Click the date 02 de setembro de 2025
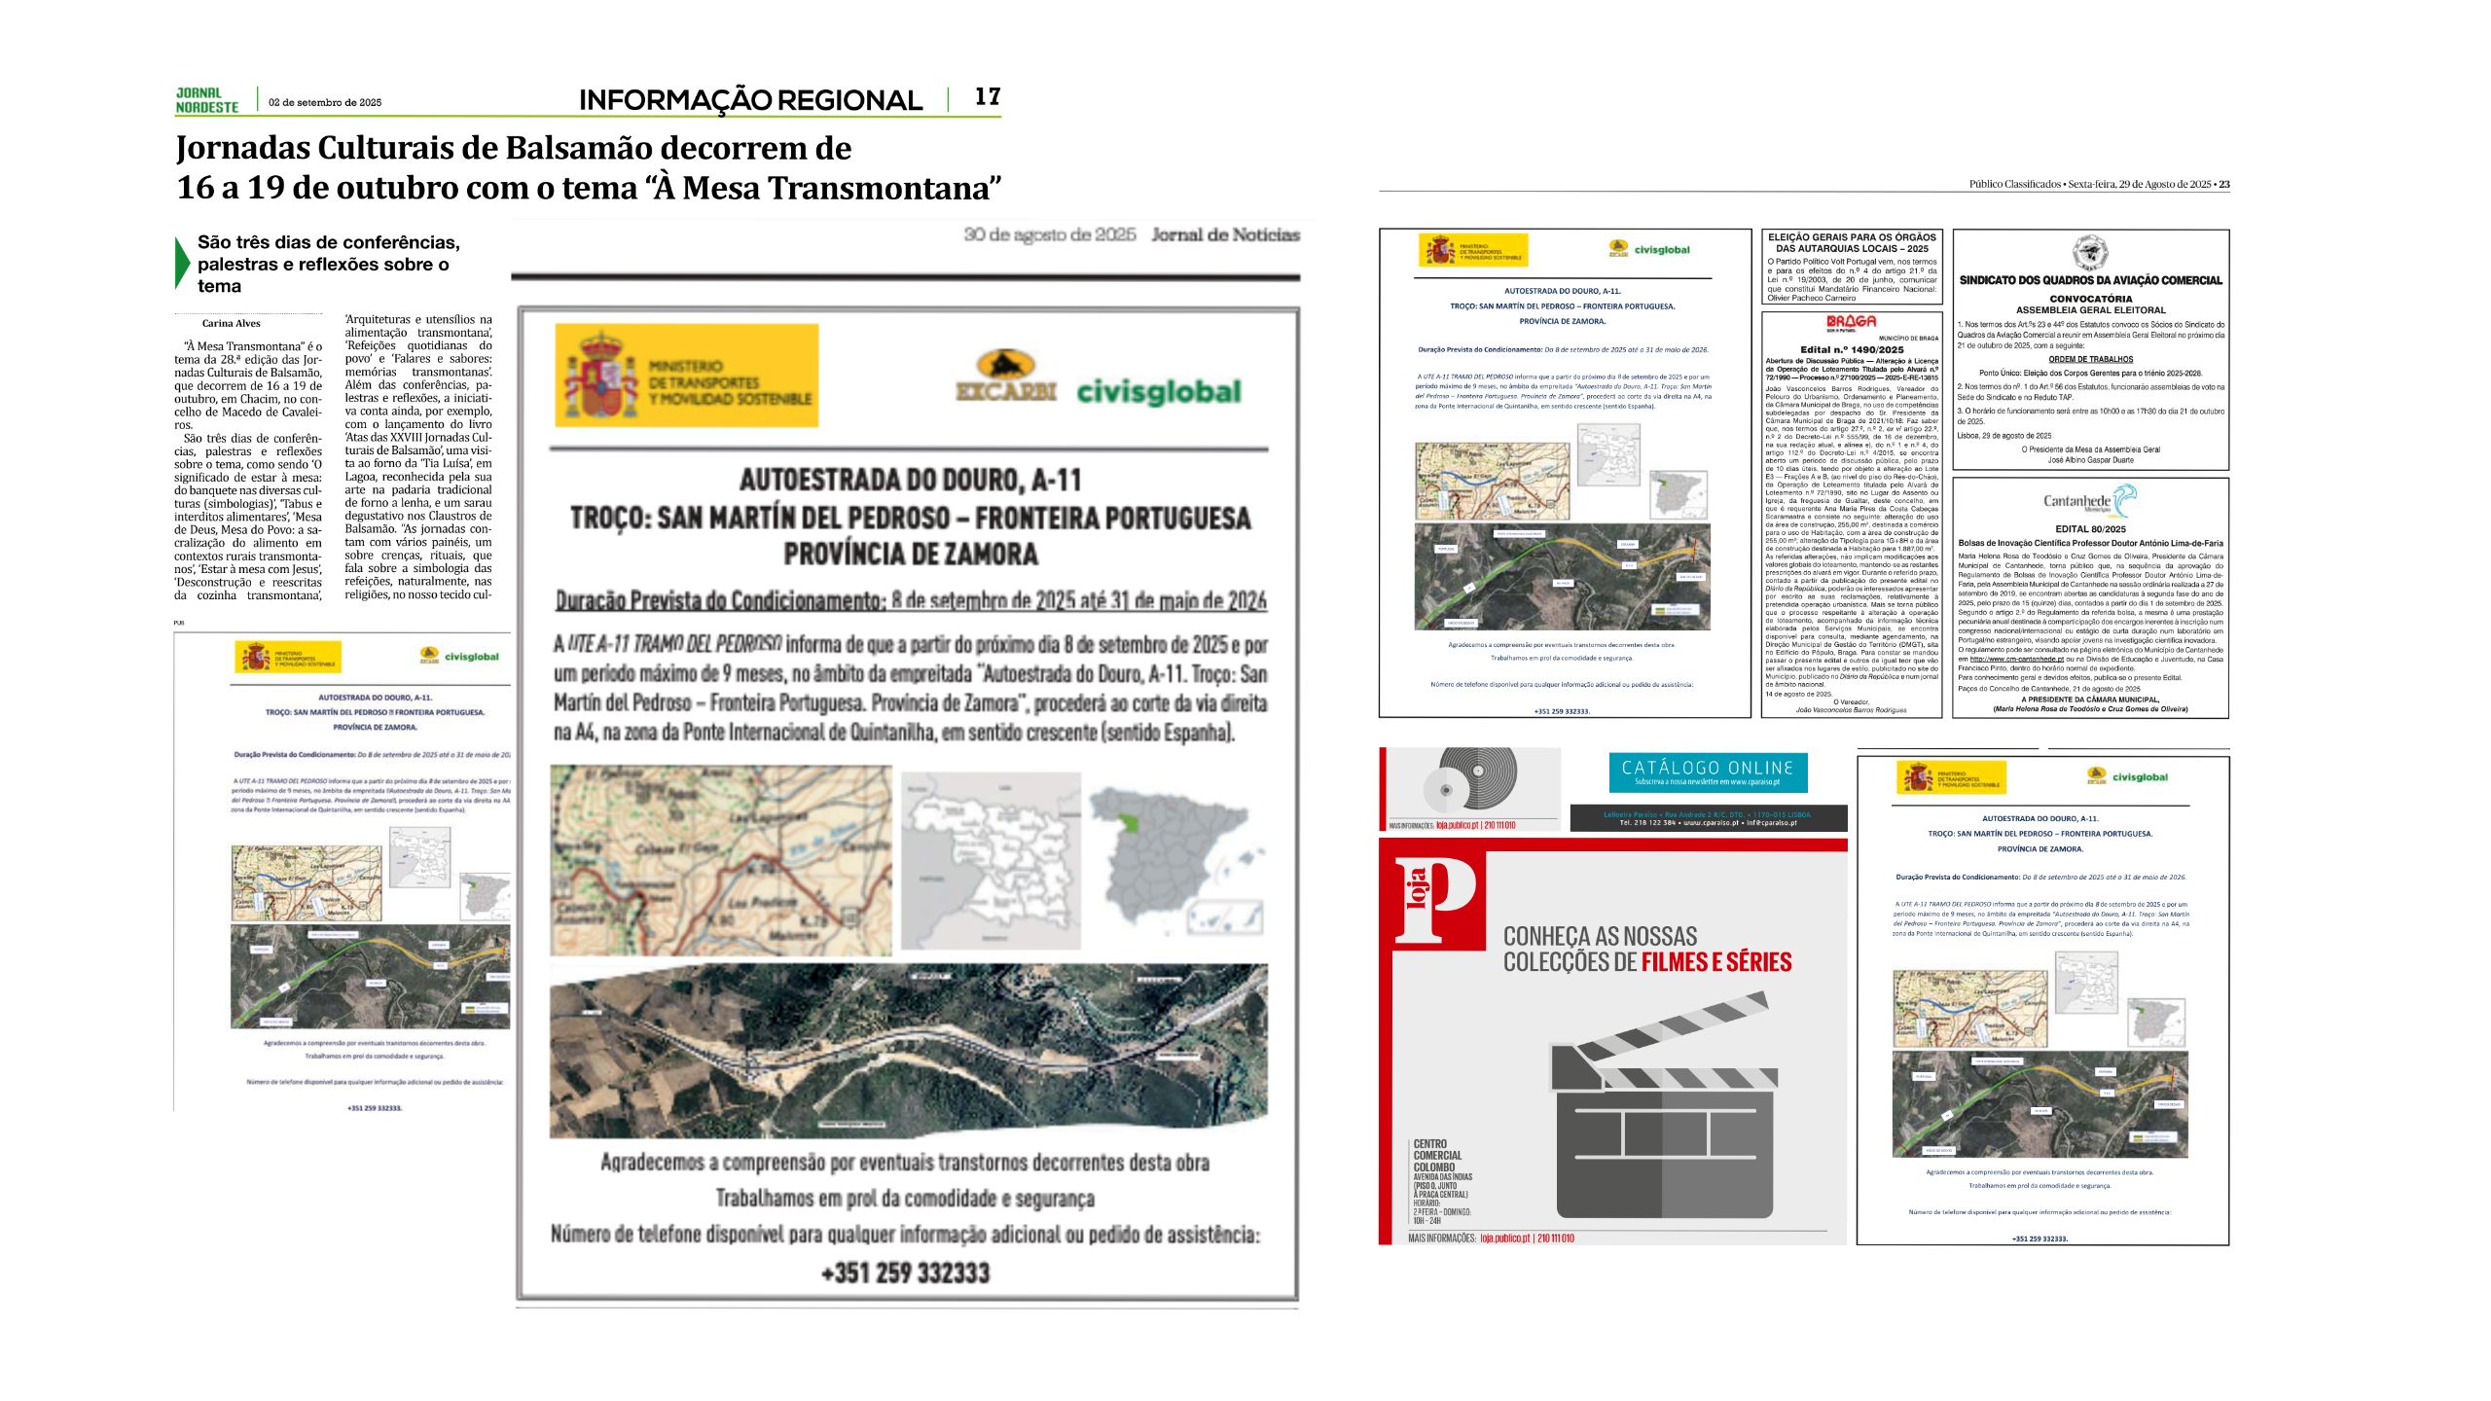This screenshot has height=1401, width=2491. click(325, 102)
